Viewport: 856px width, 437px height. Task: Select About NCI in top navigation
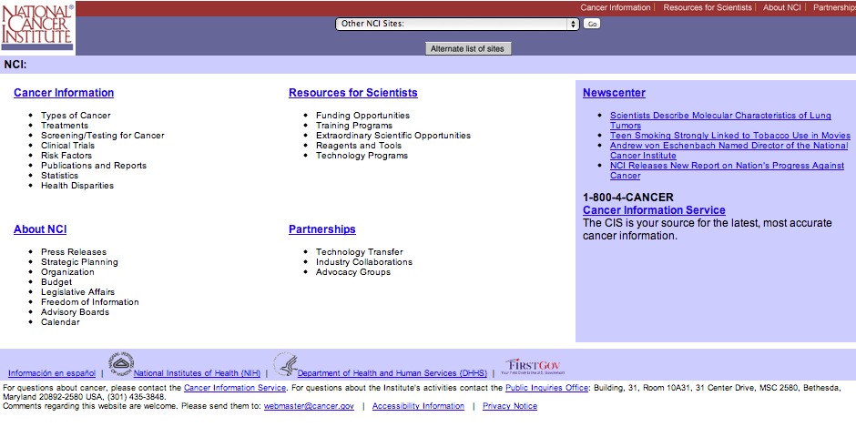[781, 7]
